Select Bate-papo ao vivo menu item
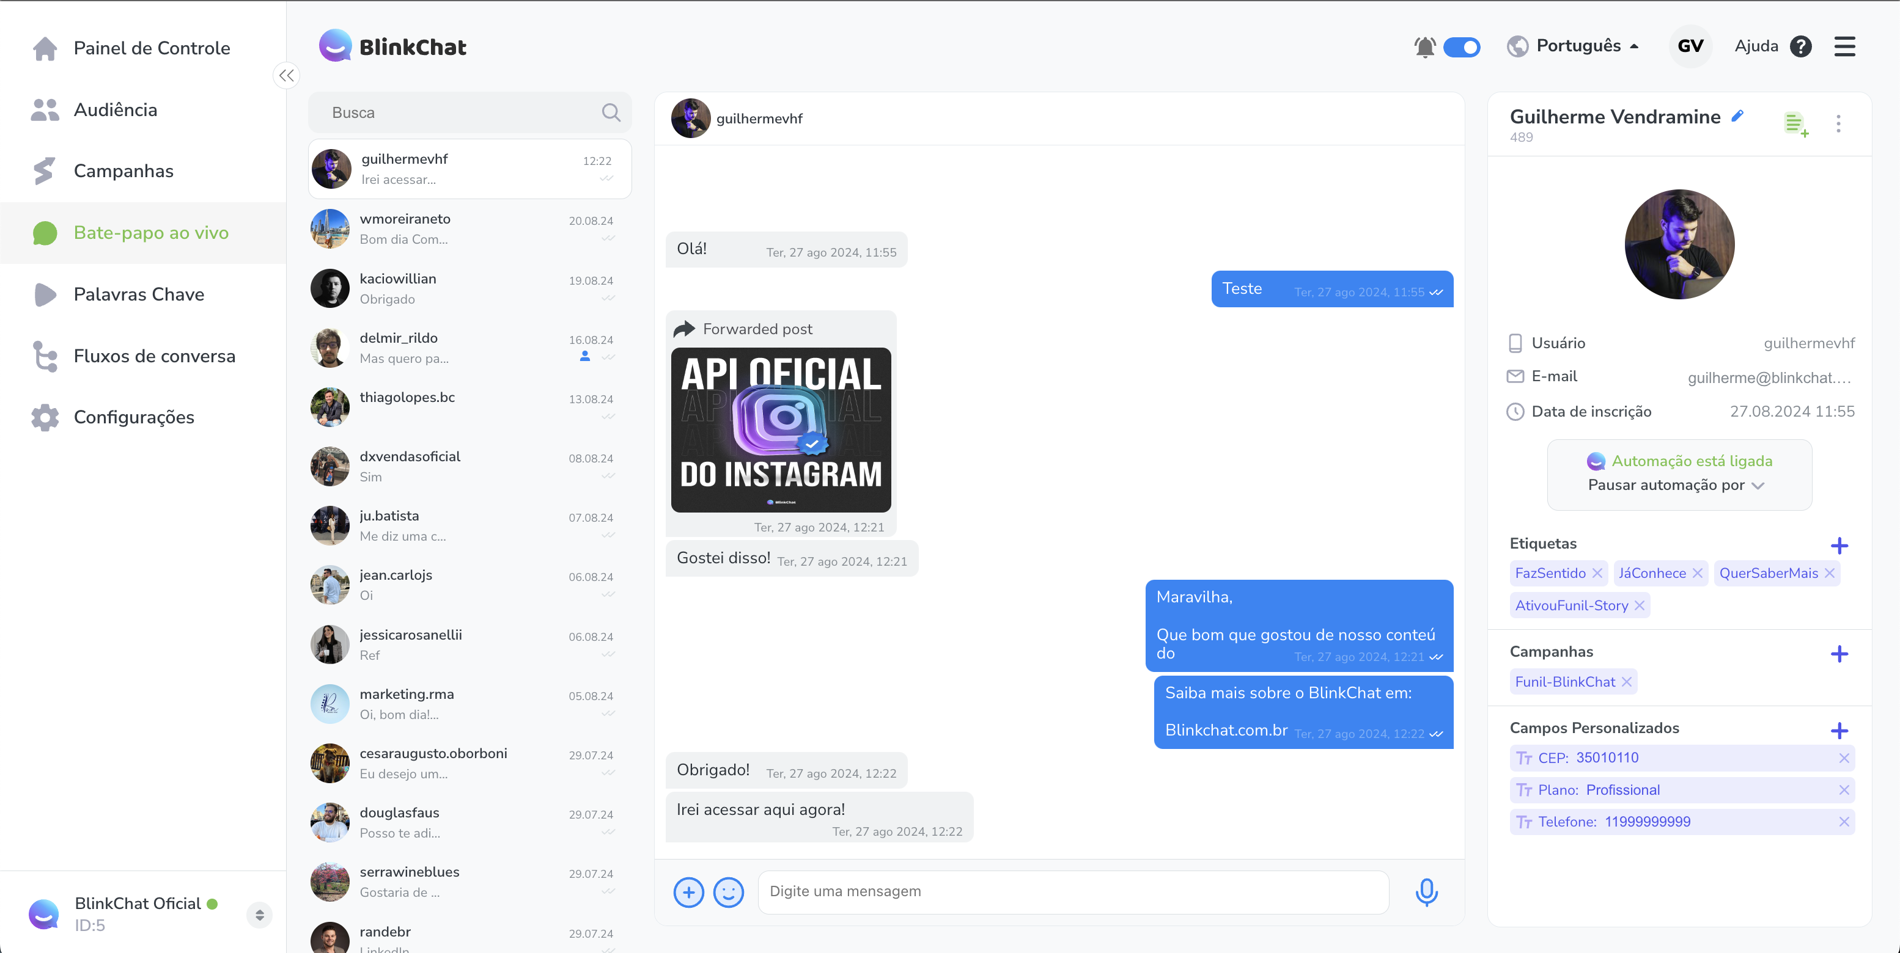Image resolution: width=1900 pixels, height=953 pixels. click(143, 233)
